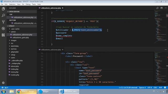
Task: Change language mode via PHP
Action: tap(160, 87)
